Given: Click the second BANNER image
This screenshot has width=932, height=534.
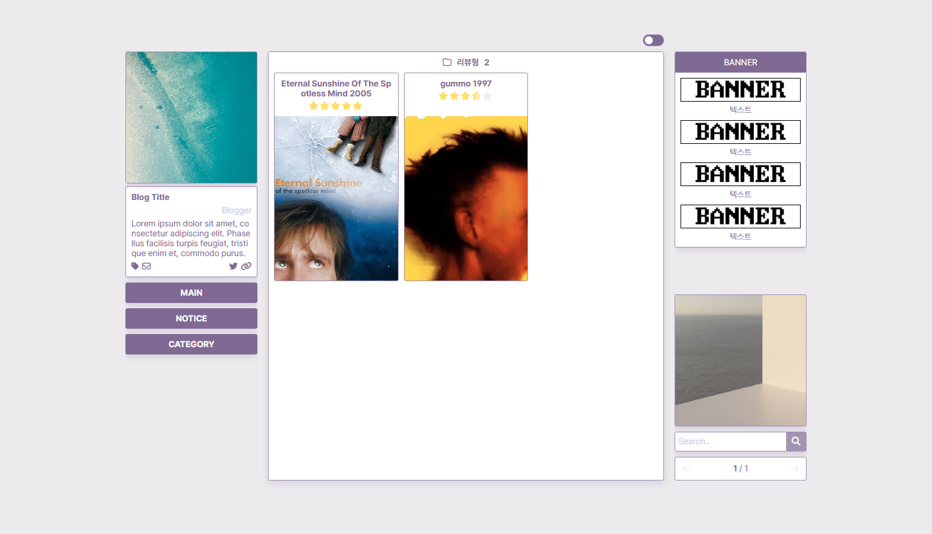Looking at the screenshot, I should 741,132.
